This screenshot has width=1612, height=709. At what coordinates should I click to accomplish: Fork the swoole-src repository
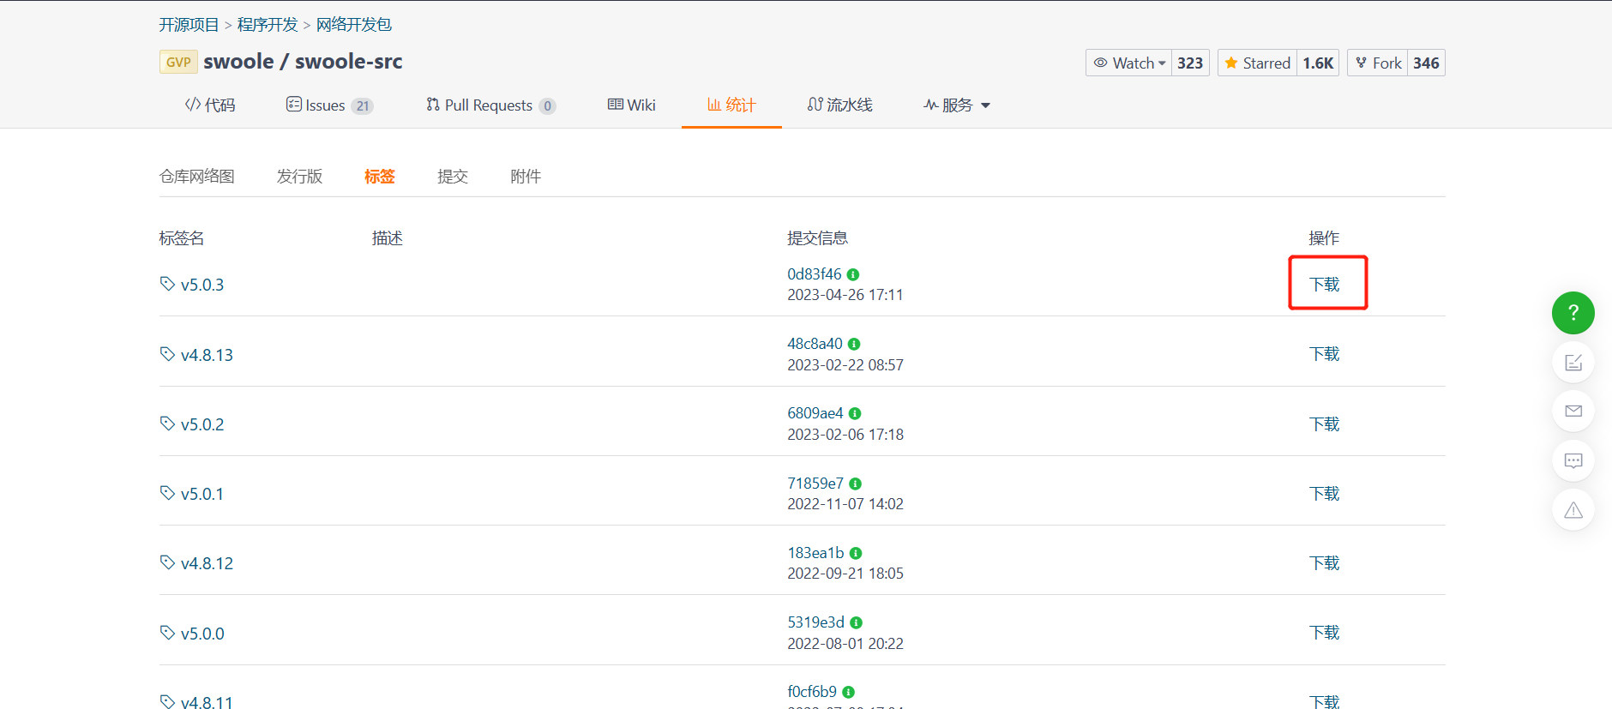point(1378,63)
